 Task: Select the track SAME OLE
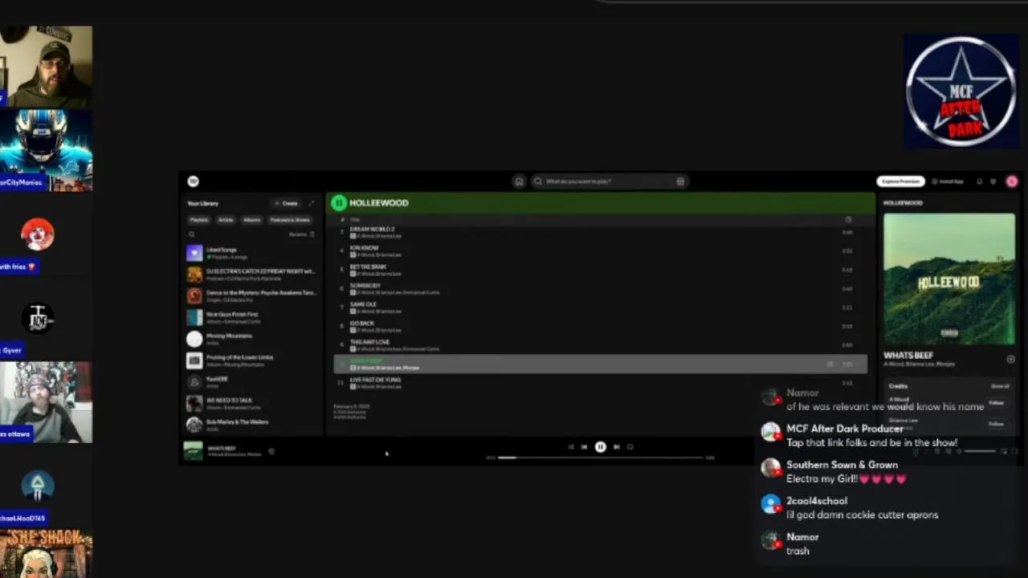click(600, 307)
